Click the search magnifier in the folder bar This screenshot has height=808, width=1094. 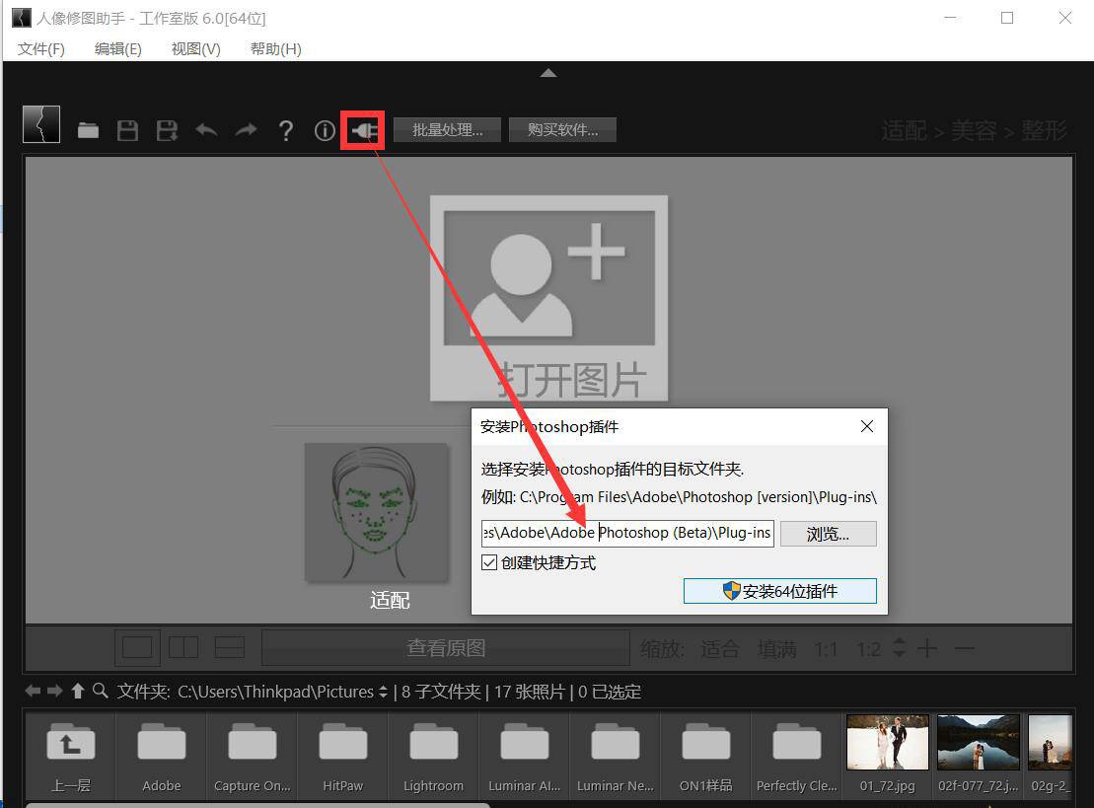pos(99,692)
